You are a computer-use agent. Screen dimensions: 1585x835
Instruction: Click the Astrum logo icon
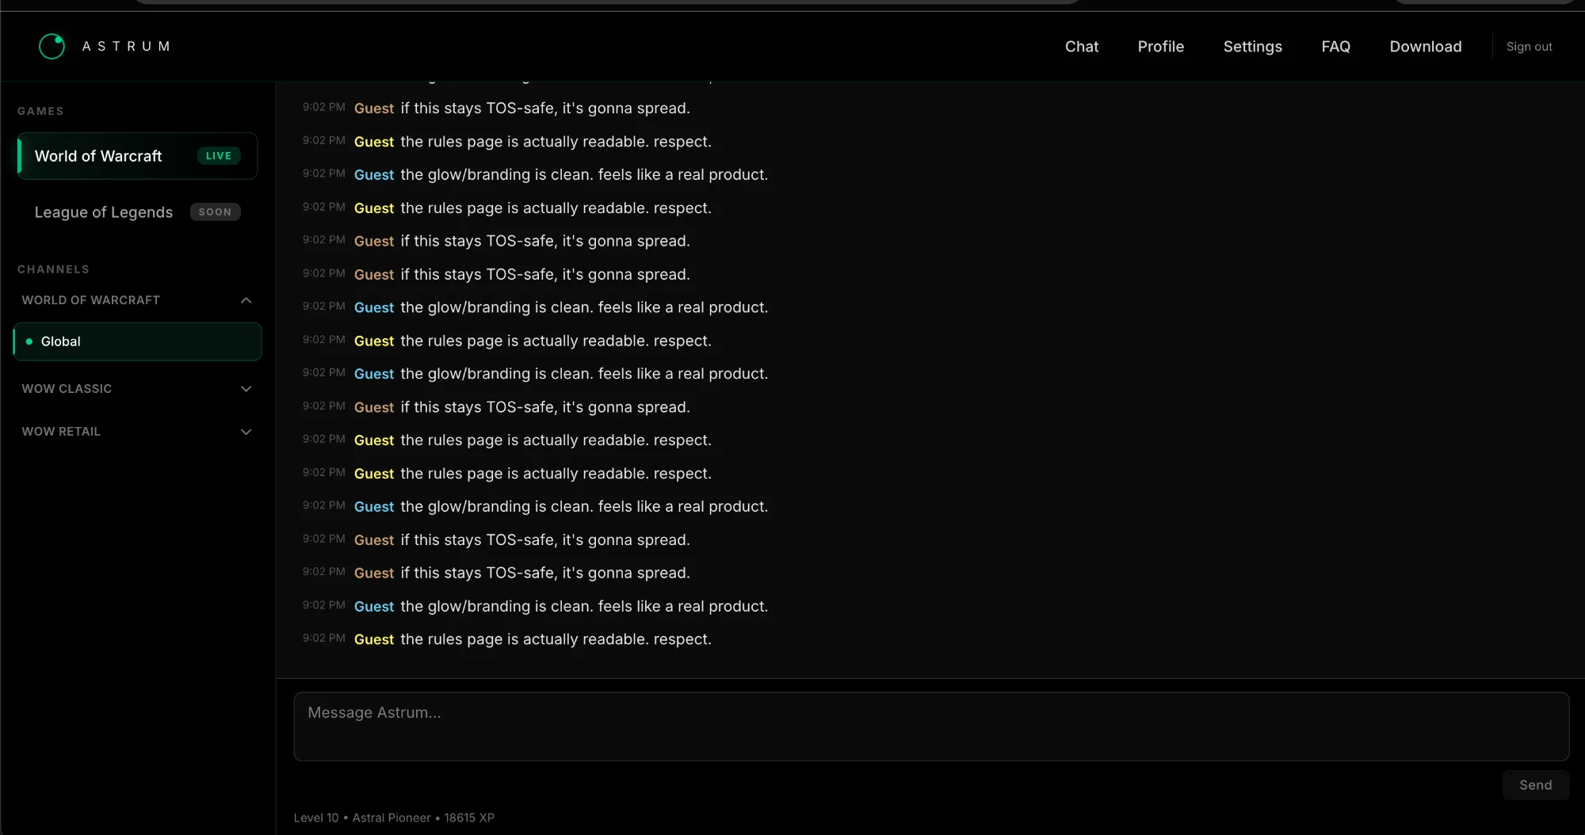pyautogui.click(x=52, y=46)
